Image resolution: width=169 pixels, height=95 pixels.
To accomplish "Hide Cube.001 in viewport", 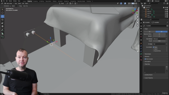I will tap(165, 17).
